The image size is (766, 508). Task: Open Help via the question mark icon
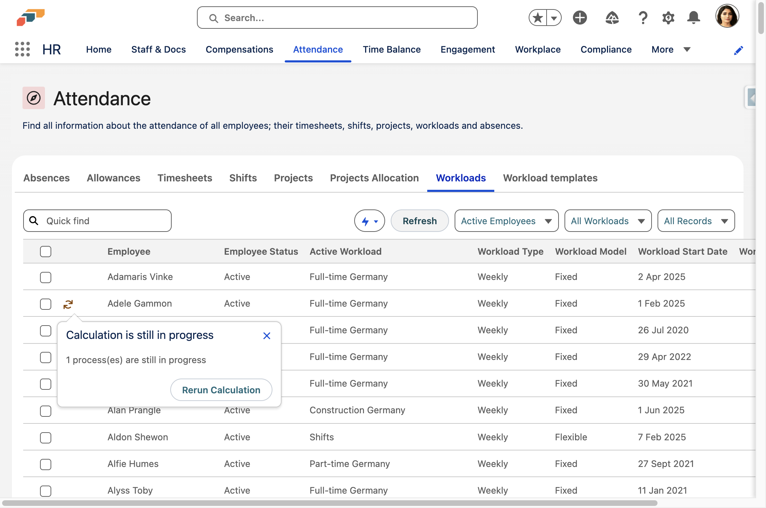(x=643, y=18)
